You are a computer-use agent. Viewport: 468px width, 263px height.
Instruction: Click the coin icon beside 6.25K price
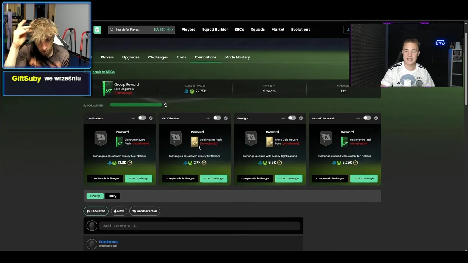pyautogui.click(x=355, y=163)
